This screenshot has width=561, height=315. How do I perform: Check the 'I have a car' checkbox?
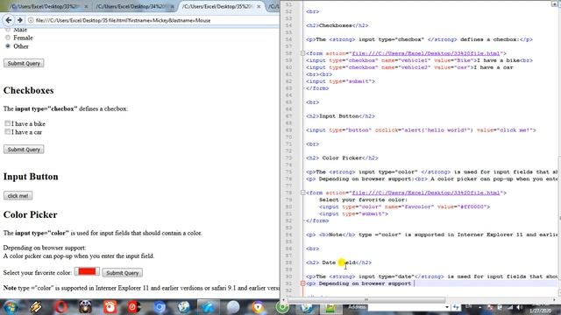(x=8, y=132)
